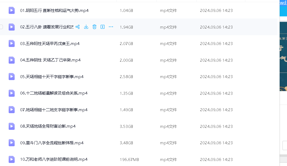Open 01.阴阳五行 直断性格和运气大势.mp4

point(54,11)
